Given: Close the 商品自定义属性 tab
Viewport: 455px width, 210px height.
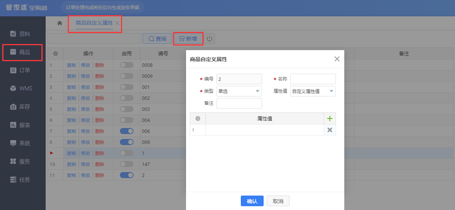Looking at the screenshot, I should [x=117, y=23].
